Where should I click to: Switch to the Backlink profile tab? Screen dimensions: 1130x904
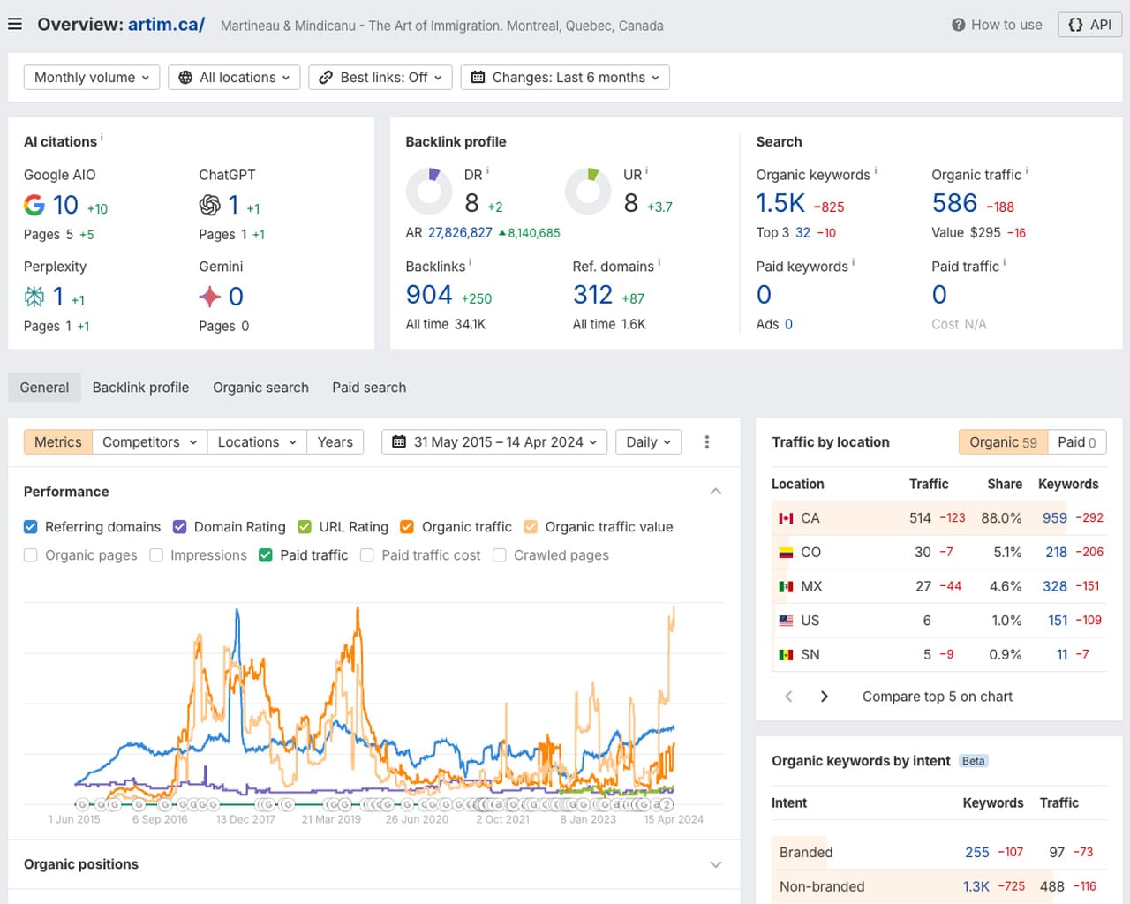click(x=140, y=388)
